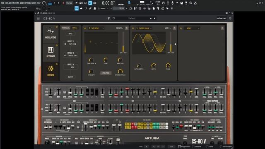The height and width of the screenshot is (149, 265).
Task: Click the chat bubble icon in toolbar
Action: coord(190,3)
